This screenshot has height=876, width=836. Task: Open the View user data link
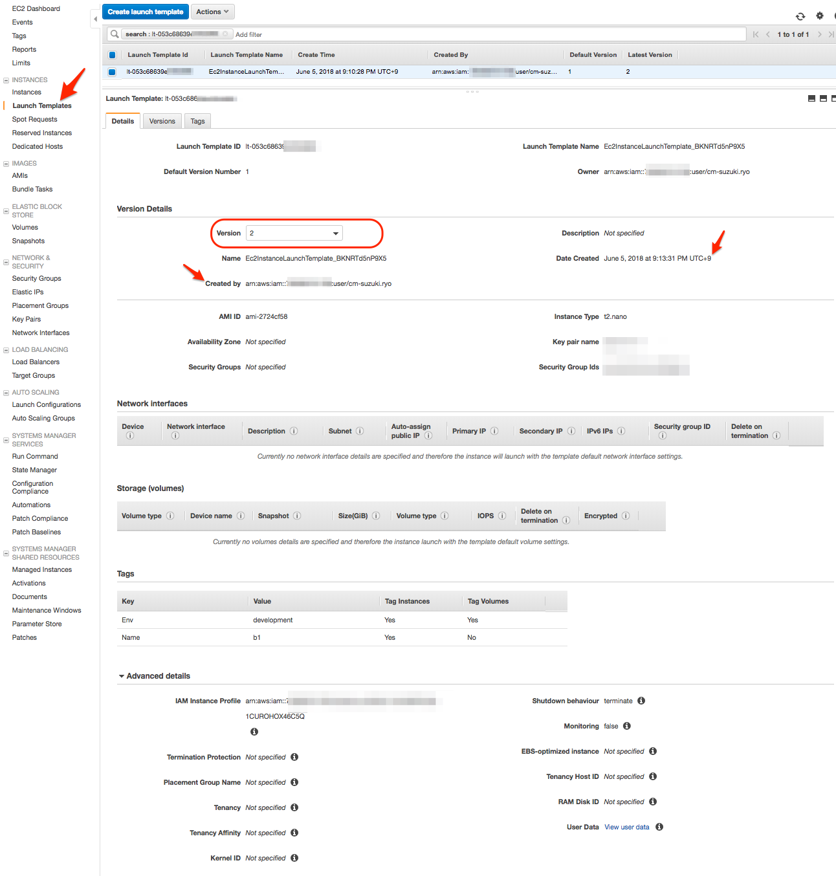(x=626, y=827)
